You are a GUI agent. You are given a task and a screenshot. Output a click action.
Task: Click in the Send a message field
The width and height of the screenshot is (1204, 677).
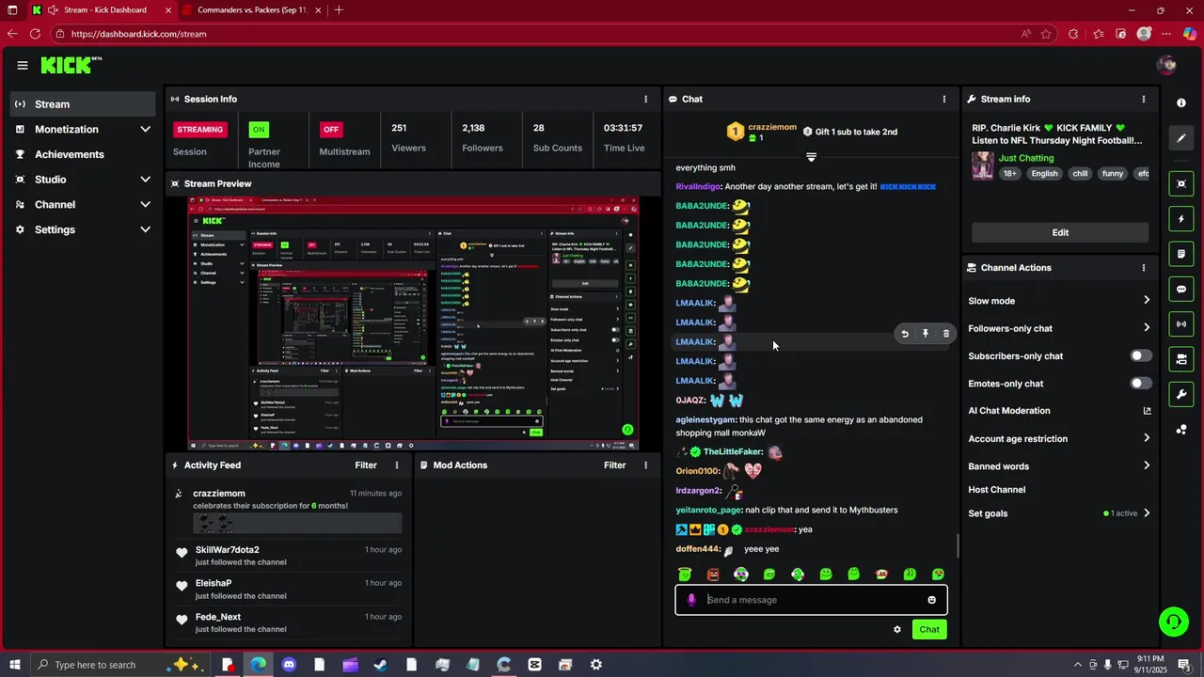coord(811,600)
